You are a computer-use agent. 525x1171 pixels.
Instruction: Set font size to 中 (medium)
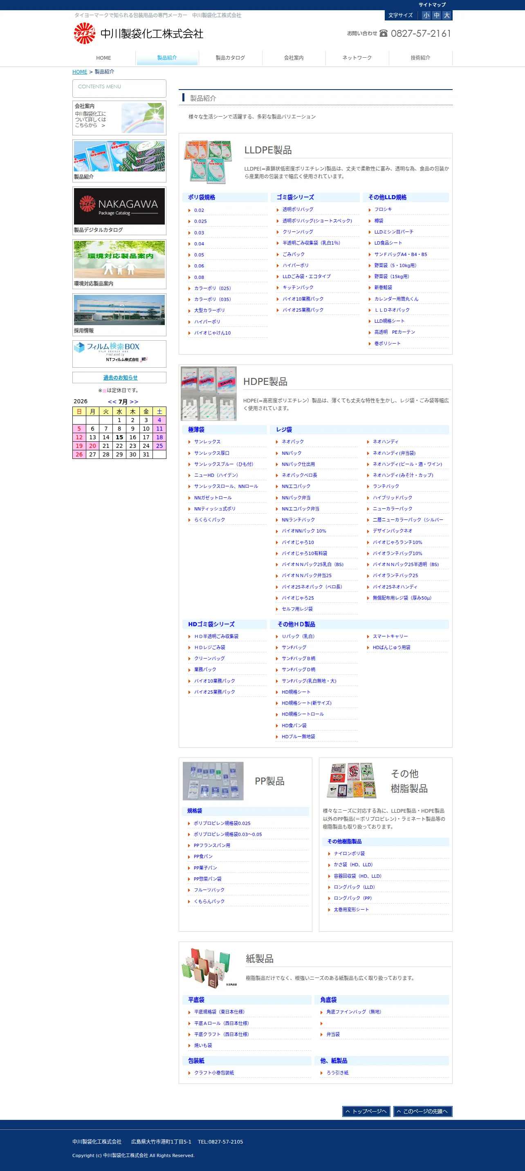[436, 15]
